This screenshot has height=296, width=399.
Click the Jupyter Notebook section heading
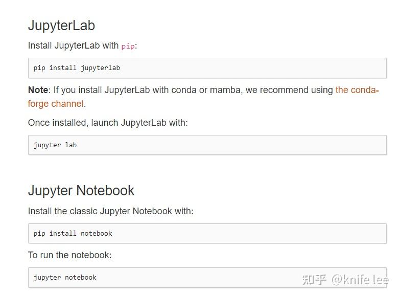coord(81,191)
